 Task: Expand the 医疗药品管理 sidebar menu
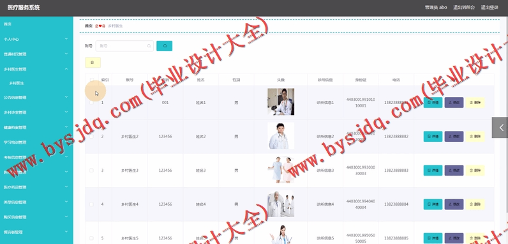pos(36,187)
